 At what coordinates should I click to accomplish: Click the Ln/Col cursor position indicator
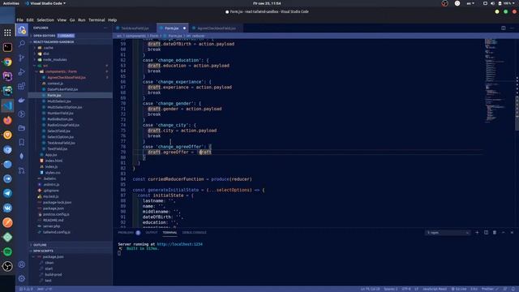coord(370,289)
